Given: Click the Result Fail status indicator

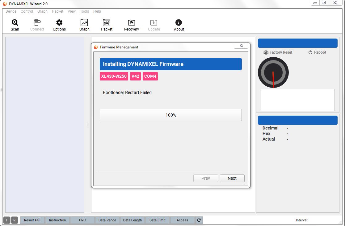Looking at the screenshot, I should 32,220.
